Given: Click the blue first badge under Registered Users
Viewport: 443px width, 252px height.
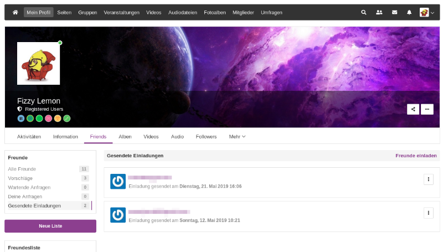Looking at the screenshot, I should [x=21, y=118].
